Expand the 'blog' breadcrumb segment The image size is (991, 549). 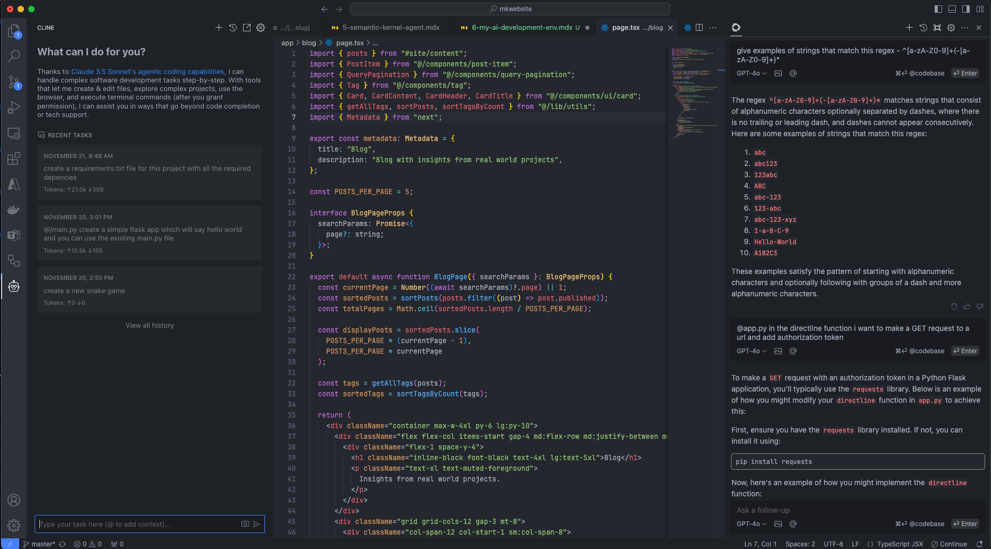click(309, 43)
